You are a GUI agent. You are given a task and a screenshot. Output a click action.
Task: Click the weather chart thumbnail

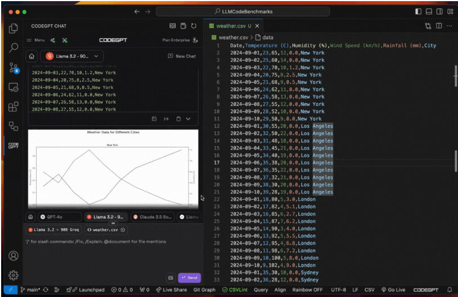click(113, 169)
